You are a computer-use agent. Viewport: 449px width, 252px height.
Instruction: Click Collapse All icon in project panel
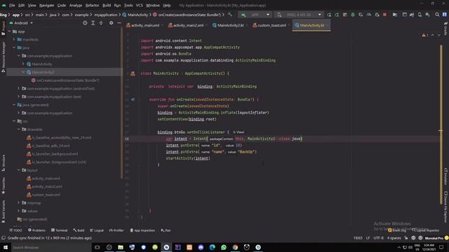pos(101,23)
